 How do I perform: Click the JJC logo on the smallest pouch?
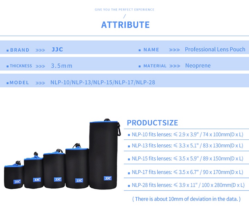(17, 181)
